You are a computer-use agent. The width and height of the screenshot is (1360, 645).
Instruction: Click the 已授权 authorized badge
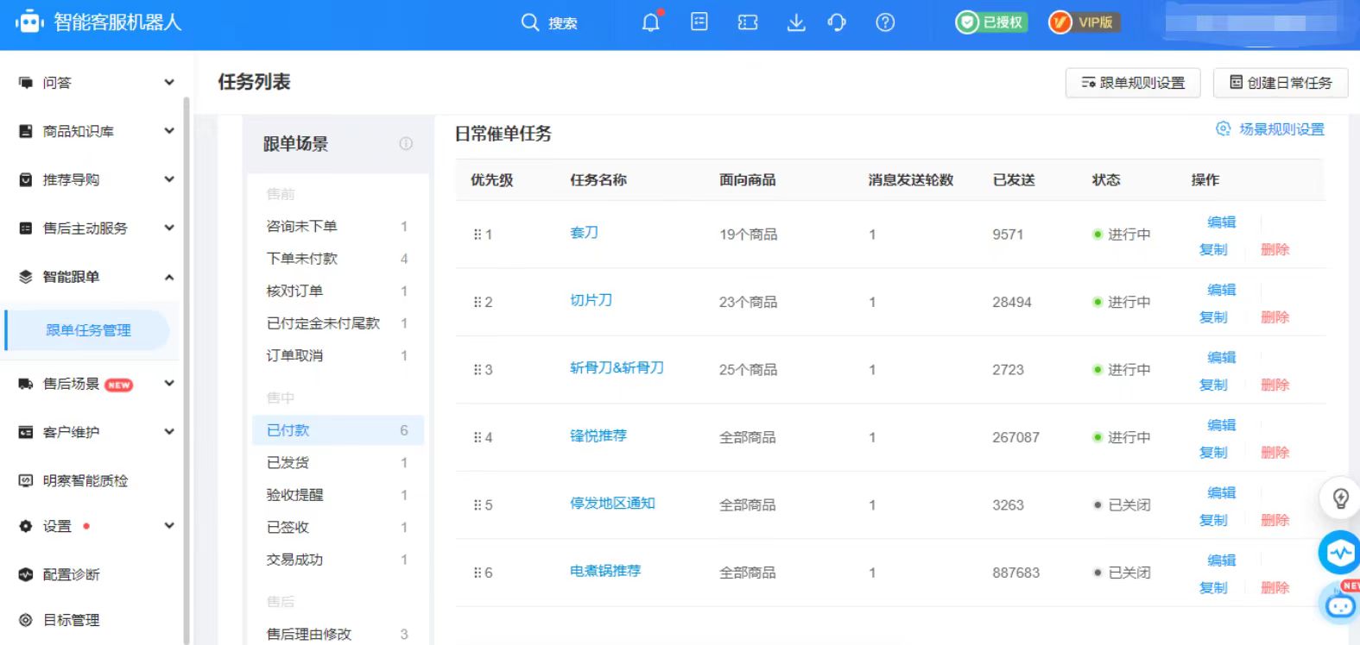click(991, 22)
